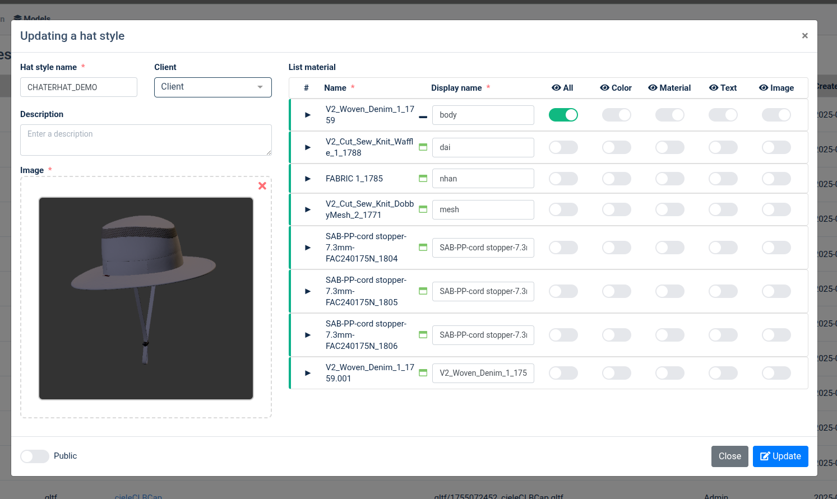Open the Client dropdown
This screenshot has height=499, width=837.
pos(212,87)
